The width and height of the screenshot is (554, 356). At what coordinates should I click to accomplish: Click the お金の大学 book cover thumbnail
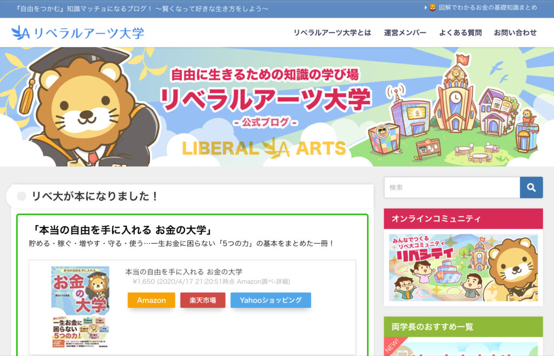pos(81,307)
